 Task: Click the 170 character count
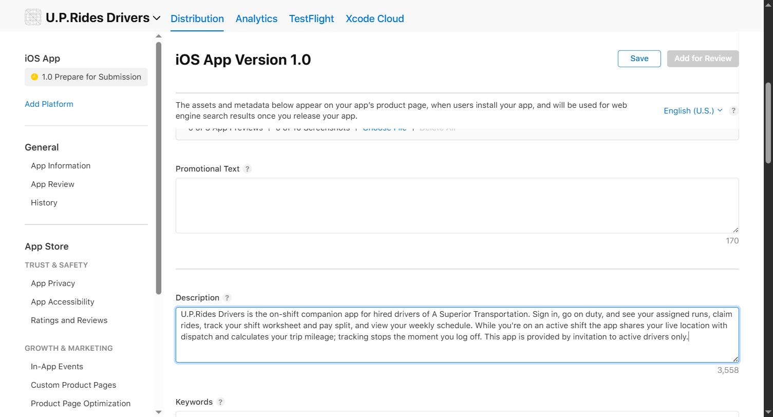tap(732, 241)
